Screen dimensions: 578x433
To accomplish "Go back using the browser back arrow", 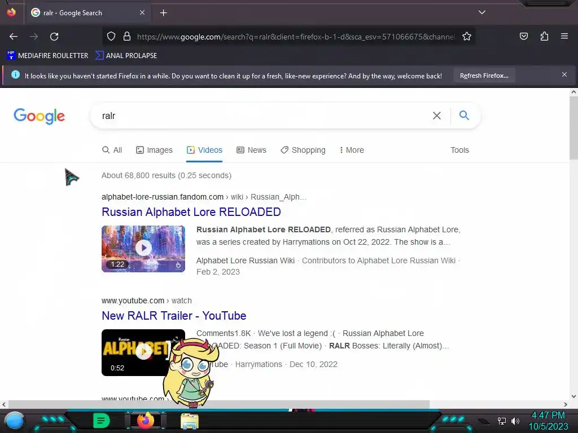I will [x=14, y=37].
